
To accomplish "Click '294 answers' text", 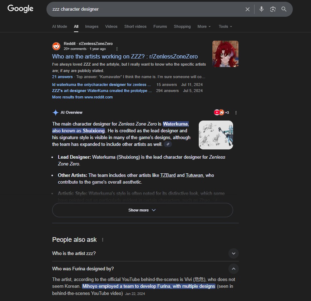I will (x=167, y=91).
